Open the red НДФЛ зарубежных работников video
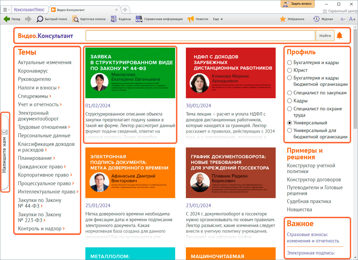The image size is (358, 260). pos(231,73)
